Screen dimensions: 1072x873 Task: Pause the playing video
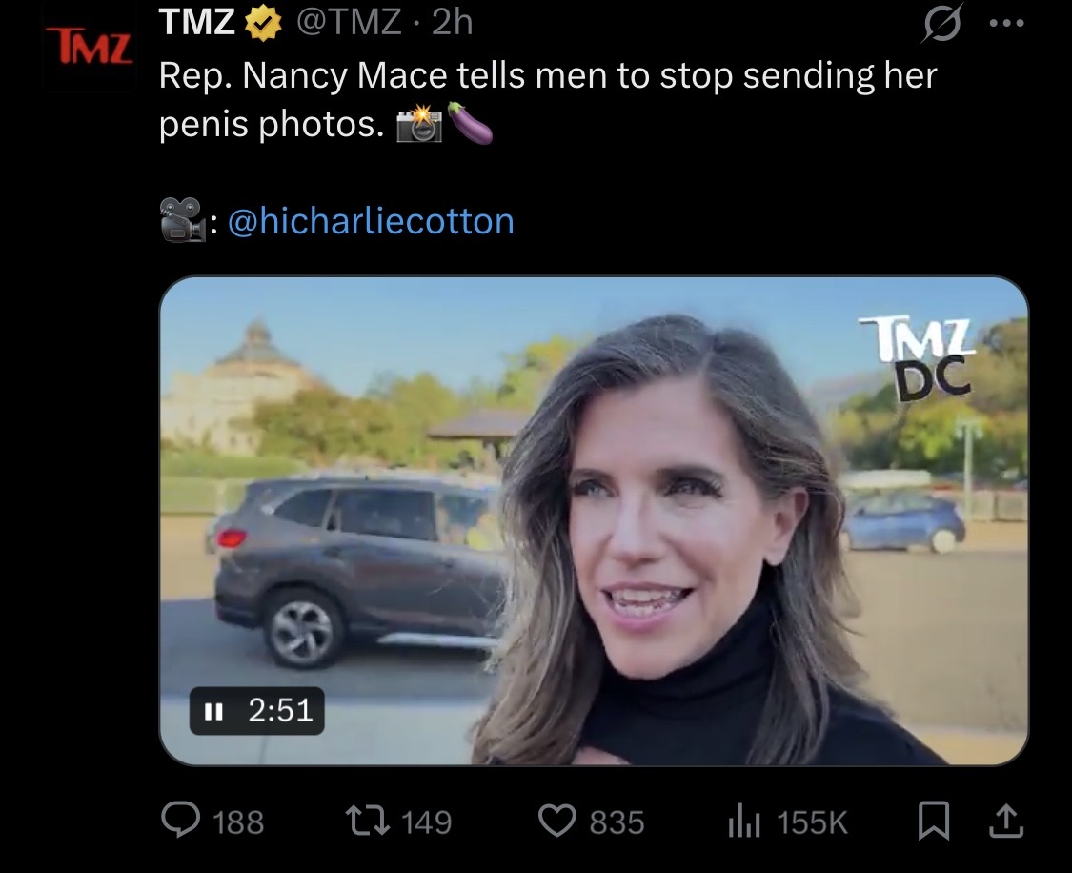pyautogui.click(x=214, y=712)
